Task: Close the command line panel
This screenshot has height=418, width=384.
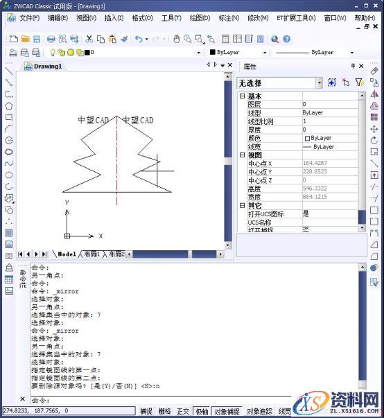Action: (x=22, y=399)
